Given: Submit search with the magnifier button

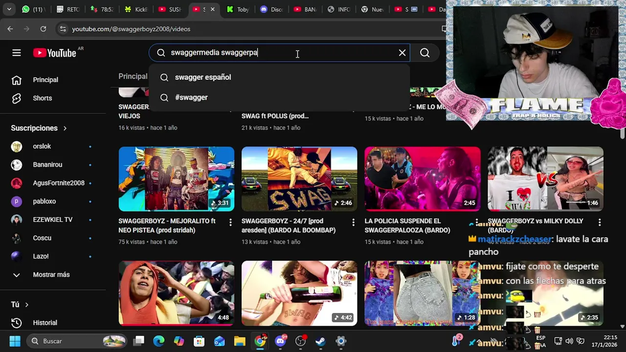Looking at the screenshot, I should click(425, 53).
